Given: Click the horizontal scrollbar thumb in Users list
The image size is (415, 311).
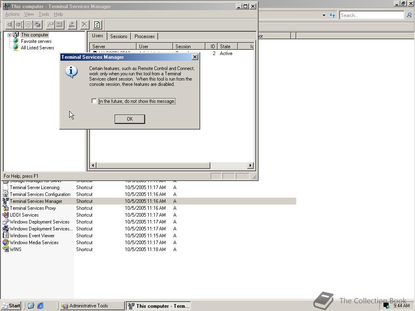Looking at the screenshot, I should [153, 166].
